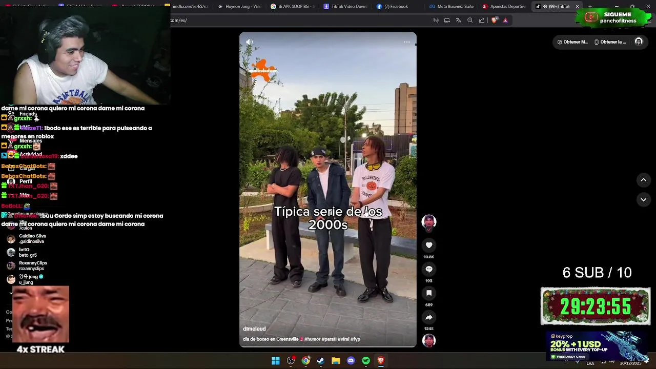Open Steam from the taskbar
The image size is (656, 369).
click(321, 361)
